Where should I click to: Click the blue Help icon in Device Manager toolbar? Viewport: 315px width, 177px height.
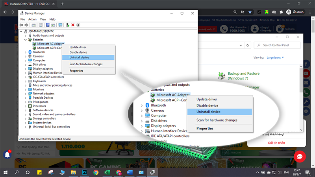click(x=48, y=25)
